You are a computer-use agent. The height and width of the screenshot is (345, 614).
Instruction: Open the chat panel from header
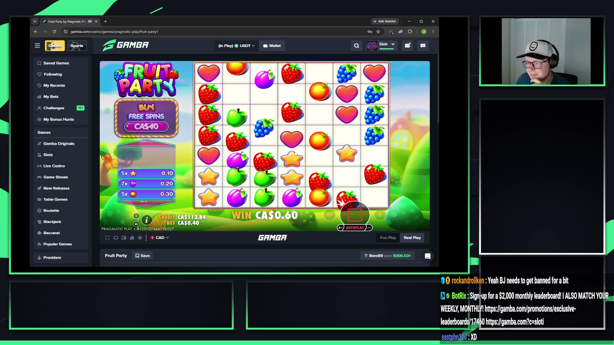[423, 46]
